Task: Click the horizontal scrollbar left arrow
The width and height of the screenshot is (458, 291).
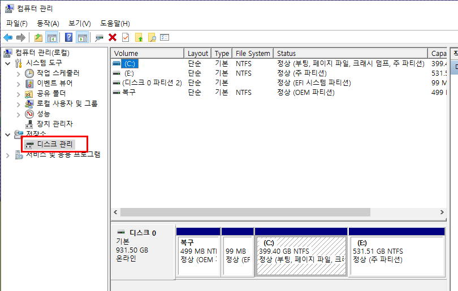Action: coord(115,212)
